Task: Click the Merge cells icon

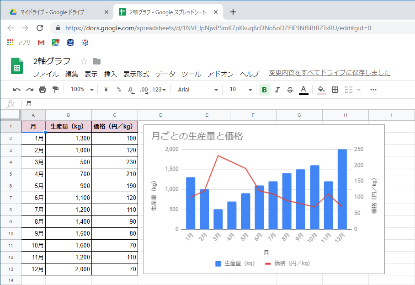Action: tap(347, 90)
